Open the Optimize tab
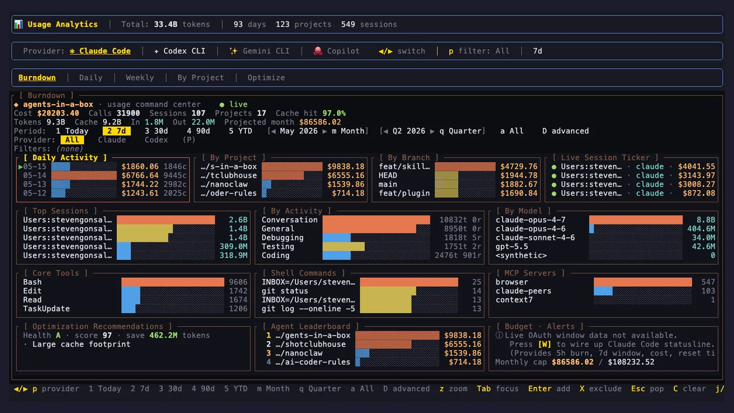734x413 pixels. pos(266,78)
